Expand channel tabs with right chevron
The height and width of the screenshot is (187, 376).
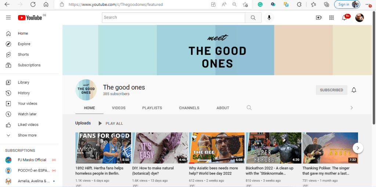(351, 108)
